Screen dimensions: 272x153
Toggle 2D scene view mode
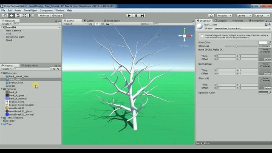click(x=91, y=24)
